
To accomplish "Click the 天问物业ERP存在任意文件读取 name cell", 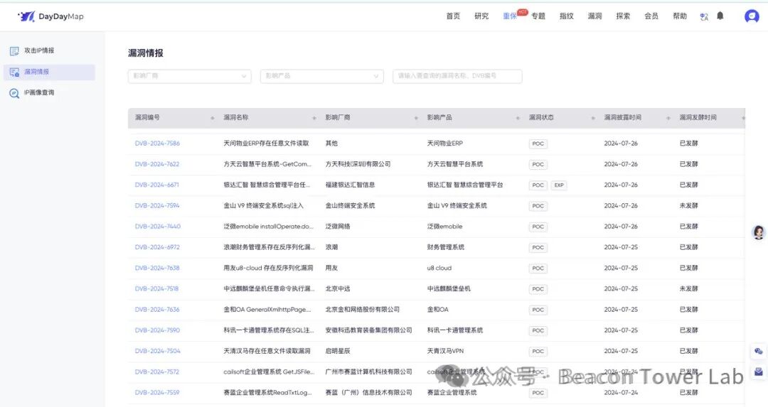I will coord(267,143).
